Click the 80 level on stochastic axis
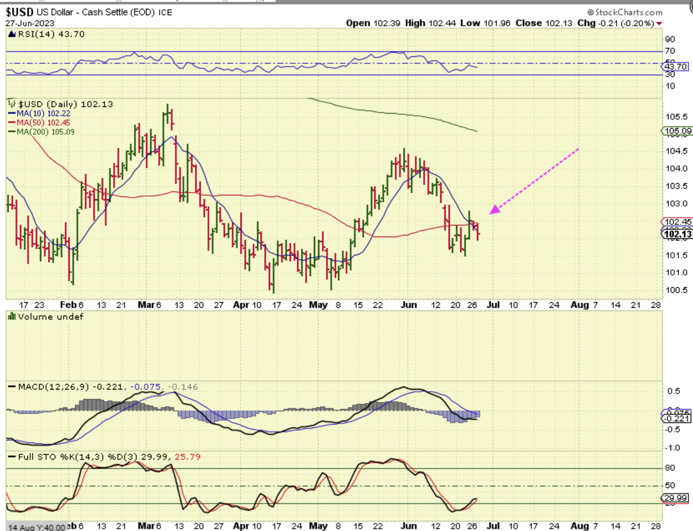Viewport: 693px width, 531px height. [670, 468]
